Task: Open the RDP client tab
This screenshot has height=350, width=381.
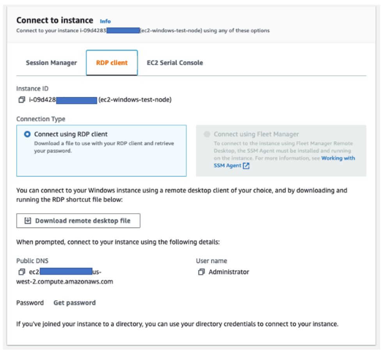Action: click(112, 63)
